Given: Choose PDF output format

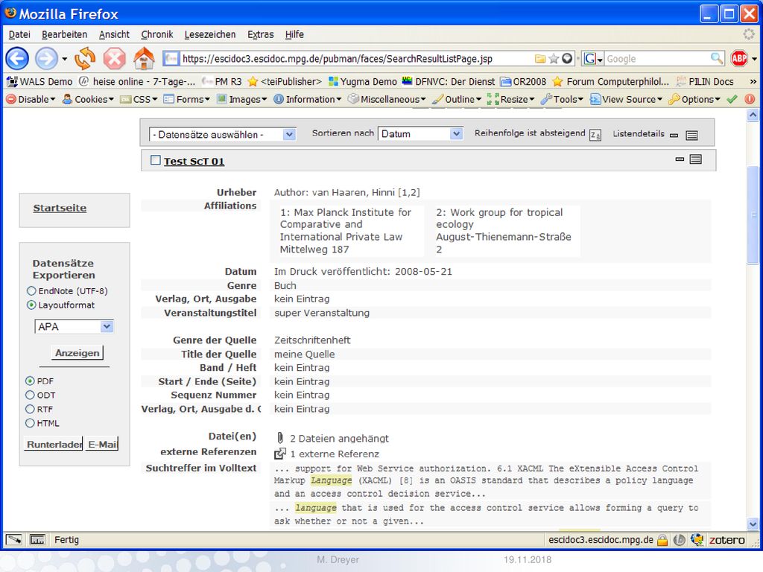Looking at the screenshot, I should tap(30, 381).
